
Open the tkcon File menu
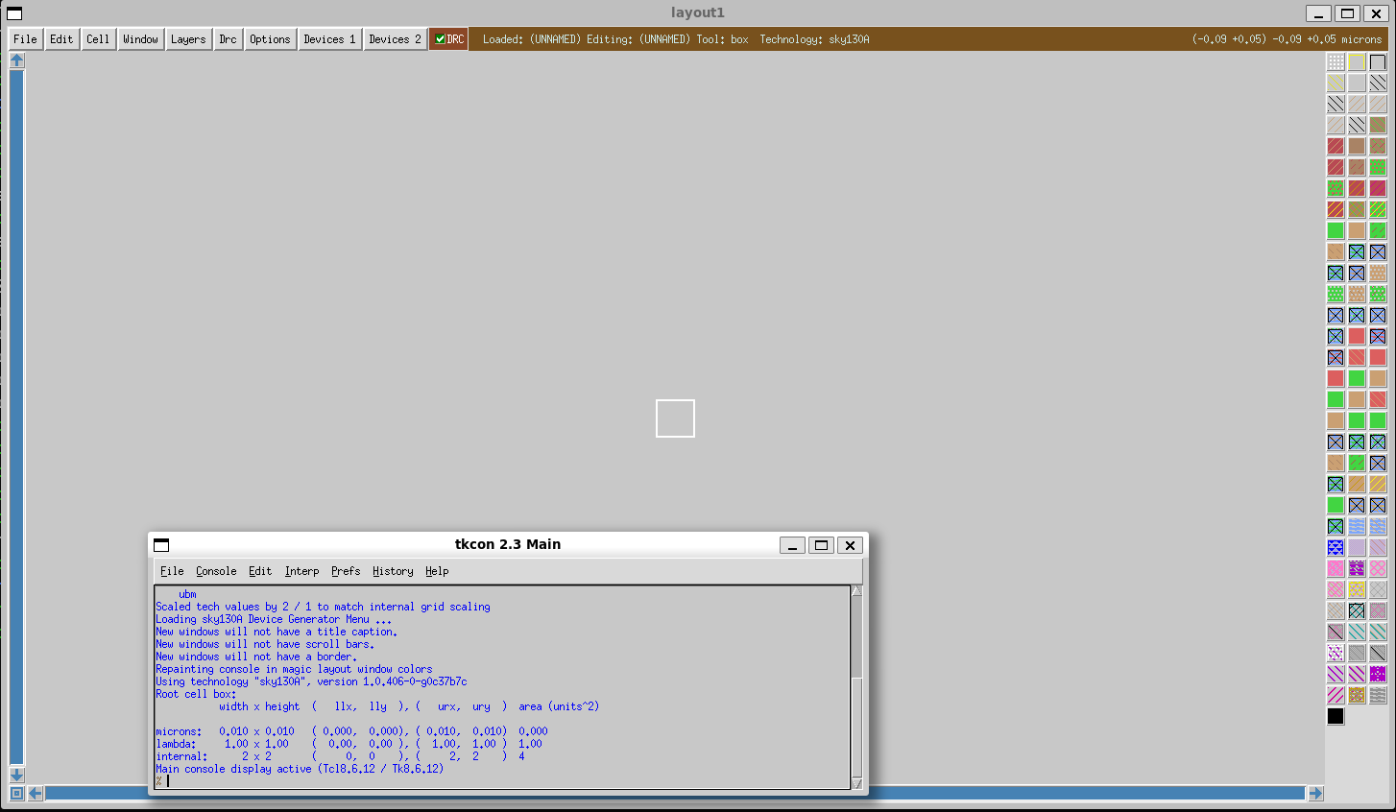172,571
